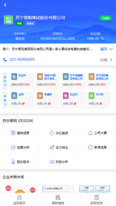The height and width of the screenshot is (206, 116).
Task: Tap the 存续 status tag
Action: pyautogui.click(x=19, y=23)
